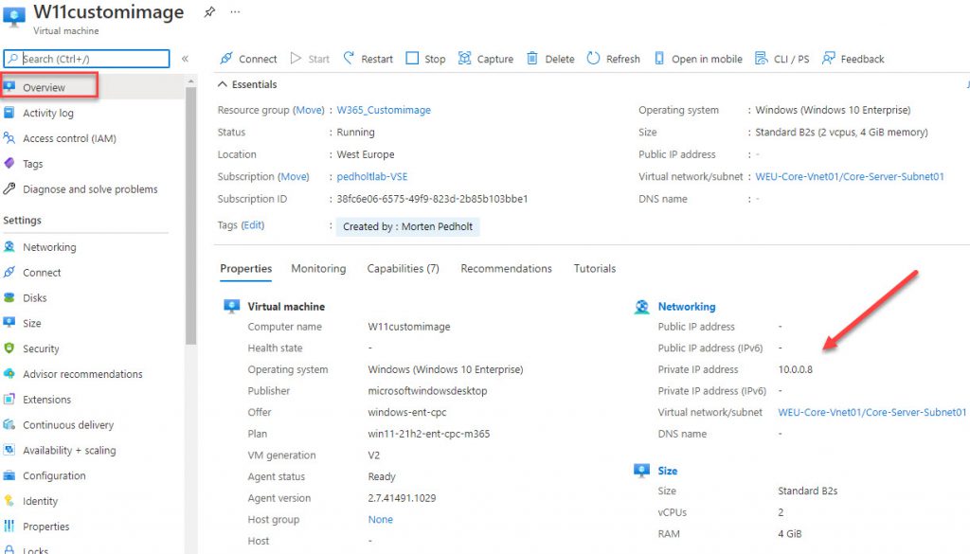This screenshot has width=970, height=554.
Task: Click the Private IP address value 10.0.0.8
Action: point(795,369)
